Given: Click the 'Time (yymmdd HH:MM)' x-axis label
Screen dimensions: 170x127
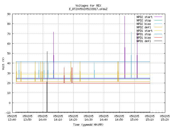Looking at the screenshot, I should [x=88, y=125].
